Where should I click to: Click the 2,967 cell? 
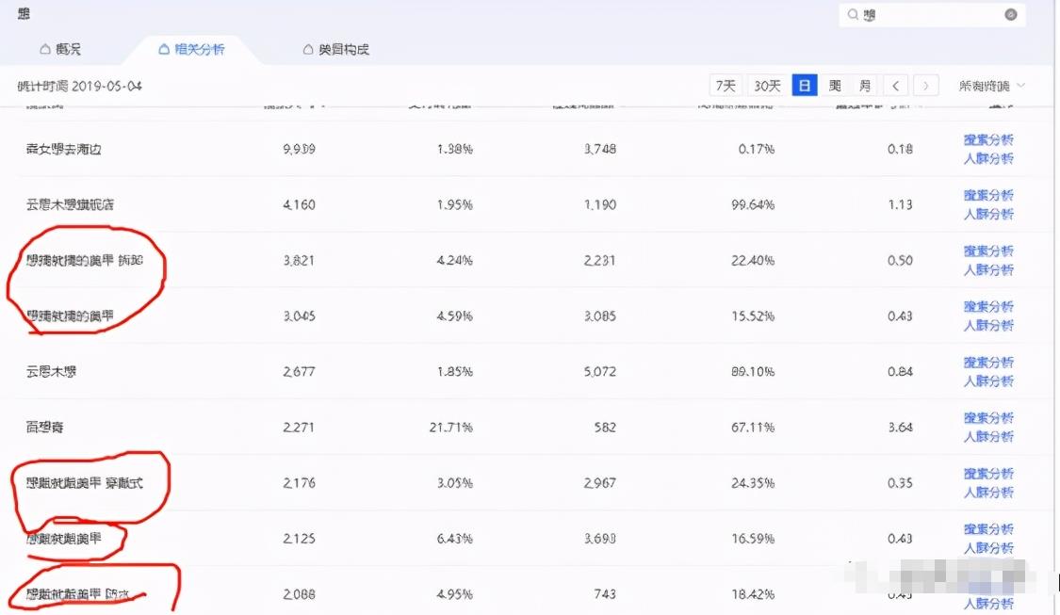(x=600, y=483)
